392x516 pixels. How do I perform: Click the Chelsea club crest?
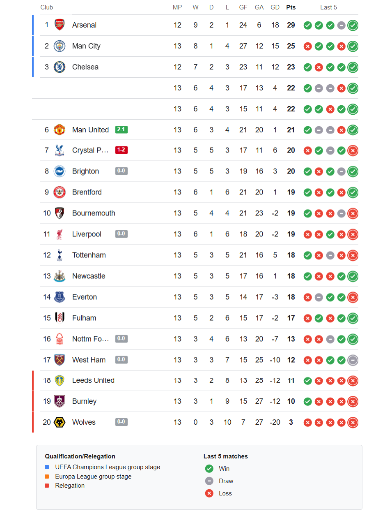pyautogui.click(x=60, y=67)
